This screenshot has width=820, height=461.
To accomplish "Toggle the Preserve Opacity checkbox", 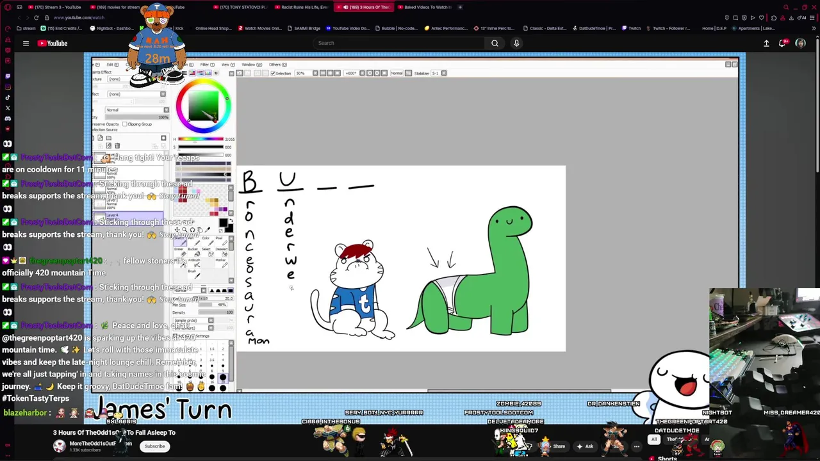I will 104,124.
